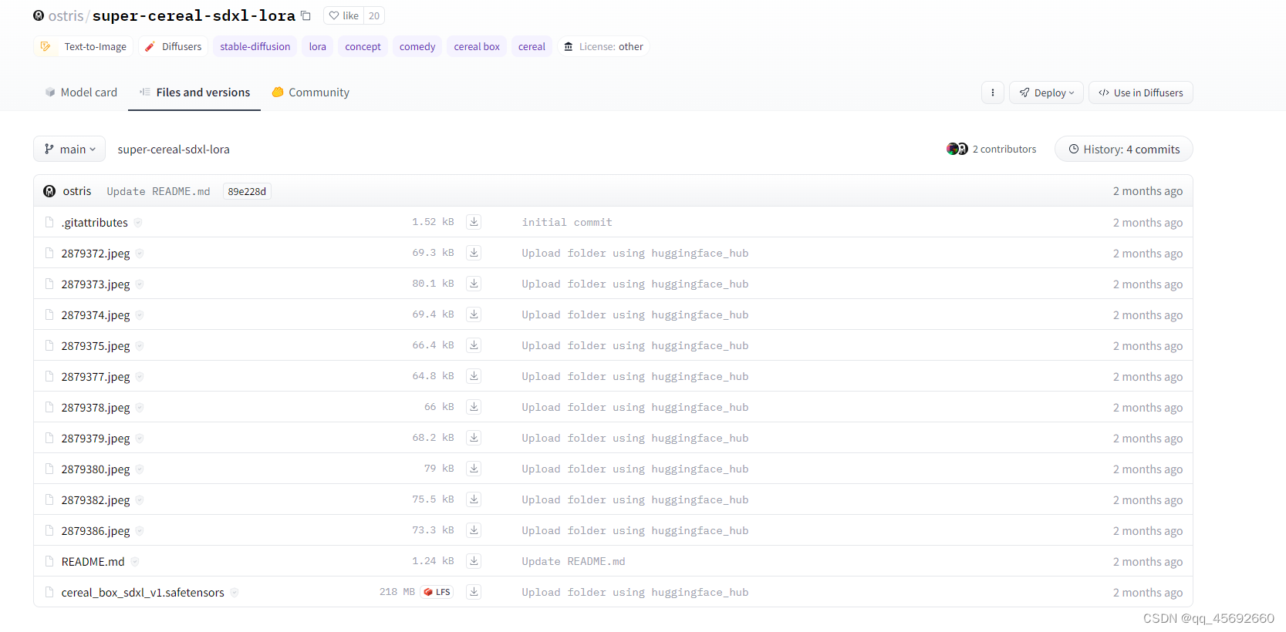Download 2879386.jpeg using its download icon

[x=474, y=530]
